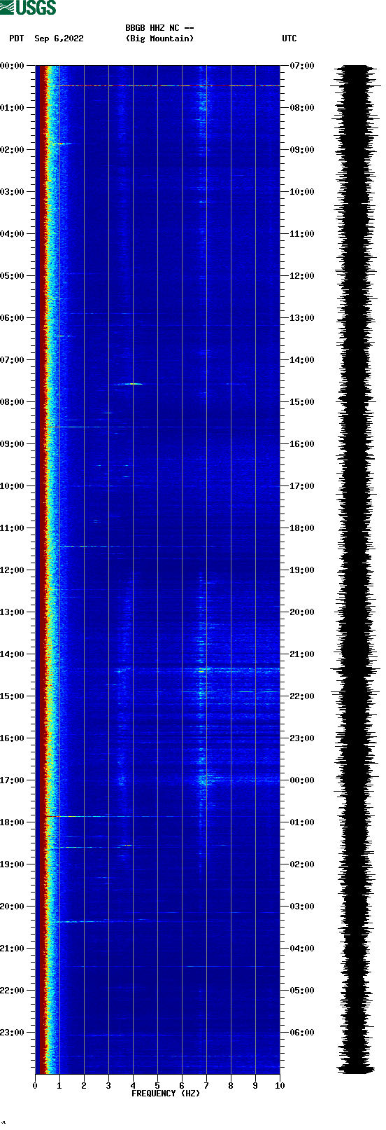Screen dimensions: 386x1130
Task: Click the '(Big Mountain)' station name
Action: click(x=159, y=39)
